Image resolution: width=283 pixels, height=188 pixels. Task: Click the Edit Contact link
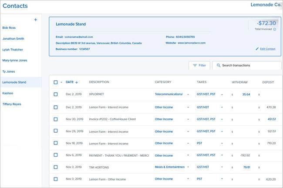267,49
